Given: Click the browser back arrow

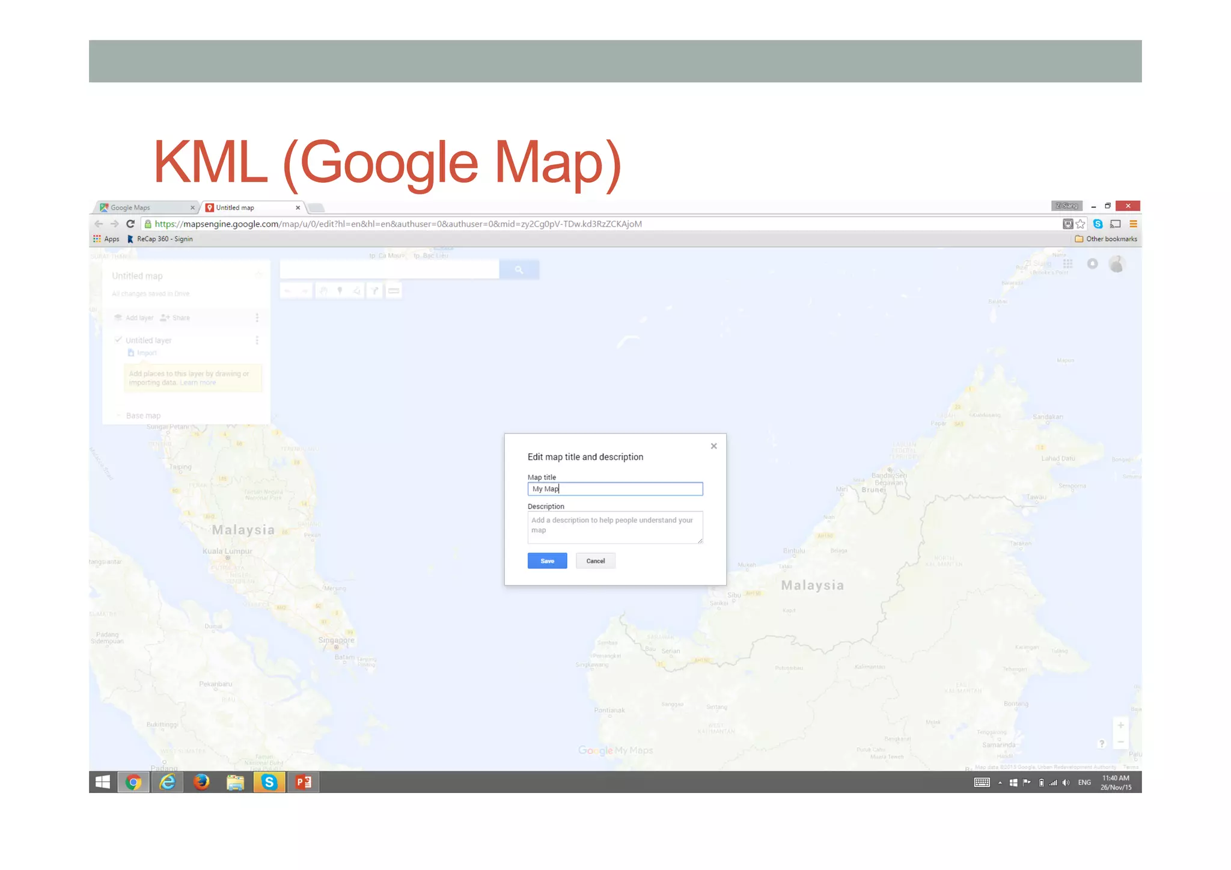Looking at the screenshot, I should [99, 224].
